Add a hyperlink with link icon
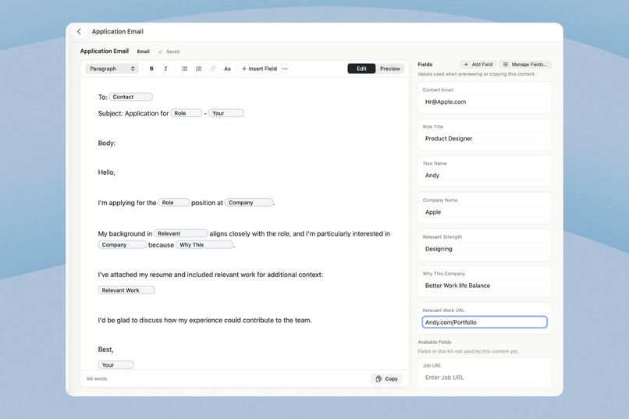629x419 pixels. click(213, 69)
